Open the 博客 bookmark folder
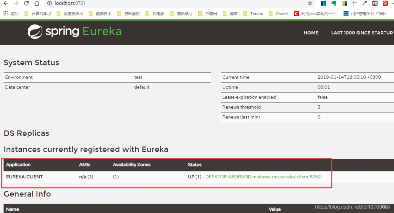 coord(230,14)
